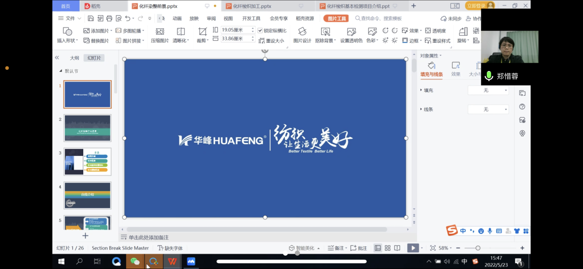Decrease picture brightness icon

coord(394,40)
